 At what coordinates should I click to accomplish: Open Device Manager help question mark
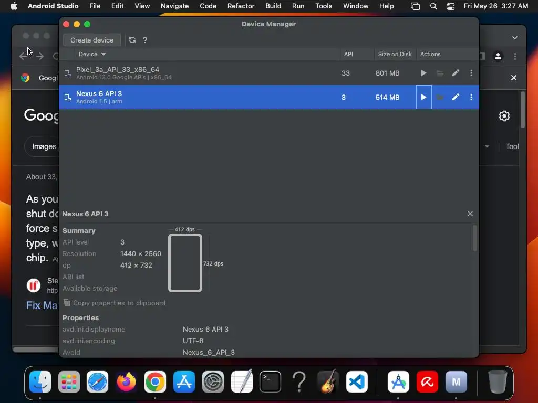tap(145, 40)
